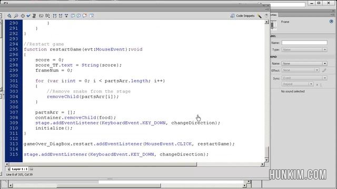Apply block comment icon
The image size is (337, 189).
pos(73,16)
